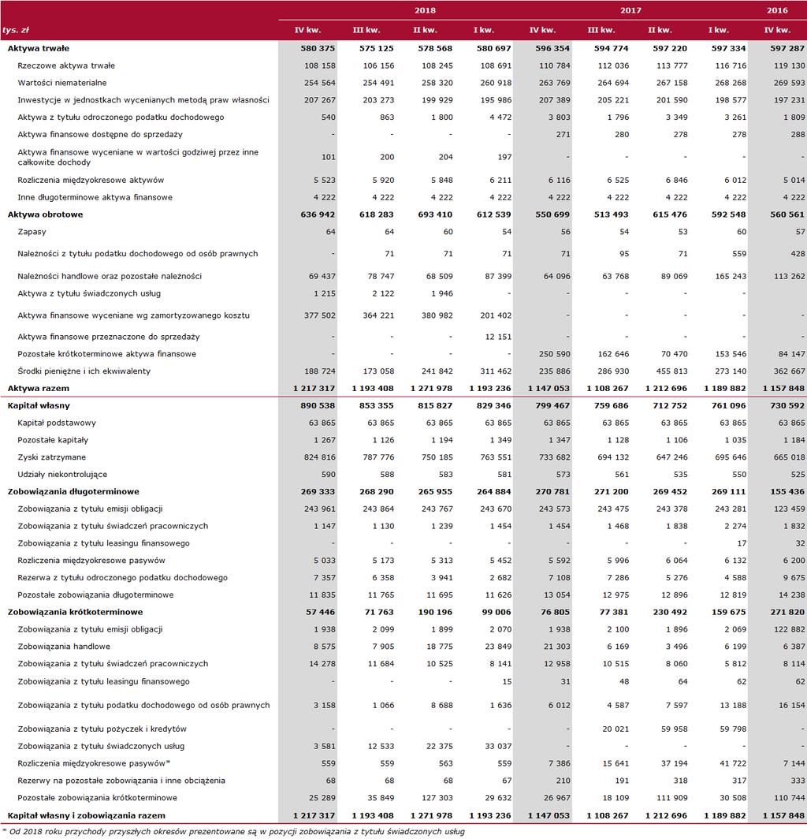Viewport: 807px width, 839px height.
Task: Click the 'II kw.' header under 2017
Action: point(660,30)
